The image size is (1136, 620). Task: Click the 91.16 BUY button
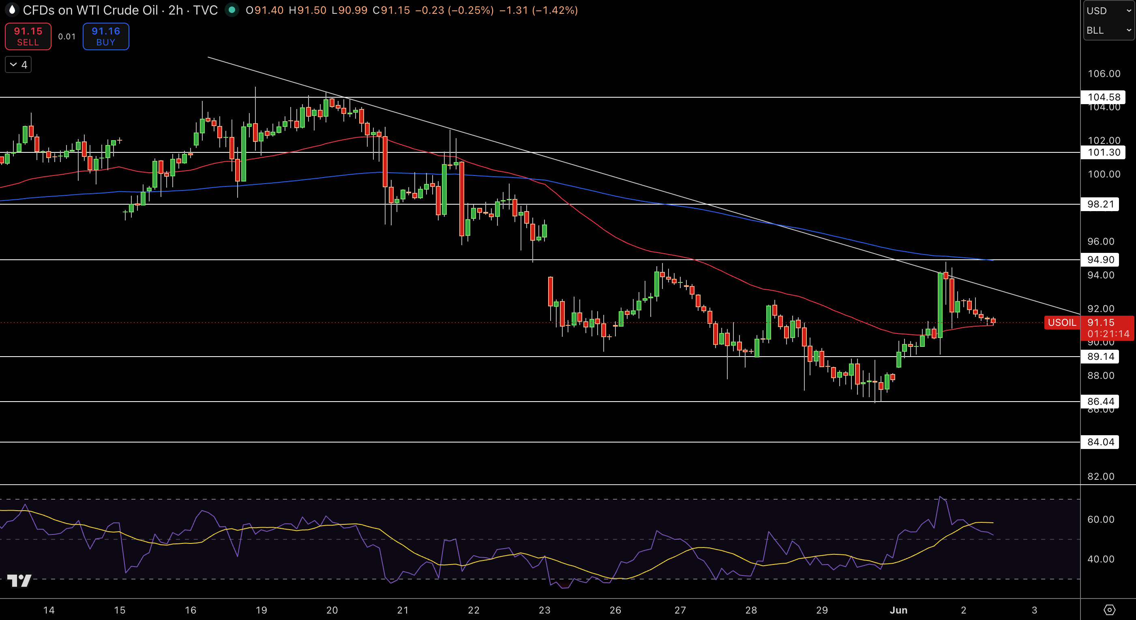click(106, 36)
